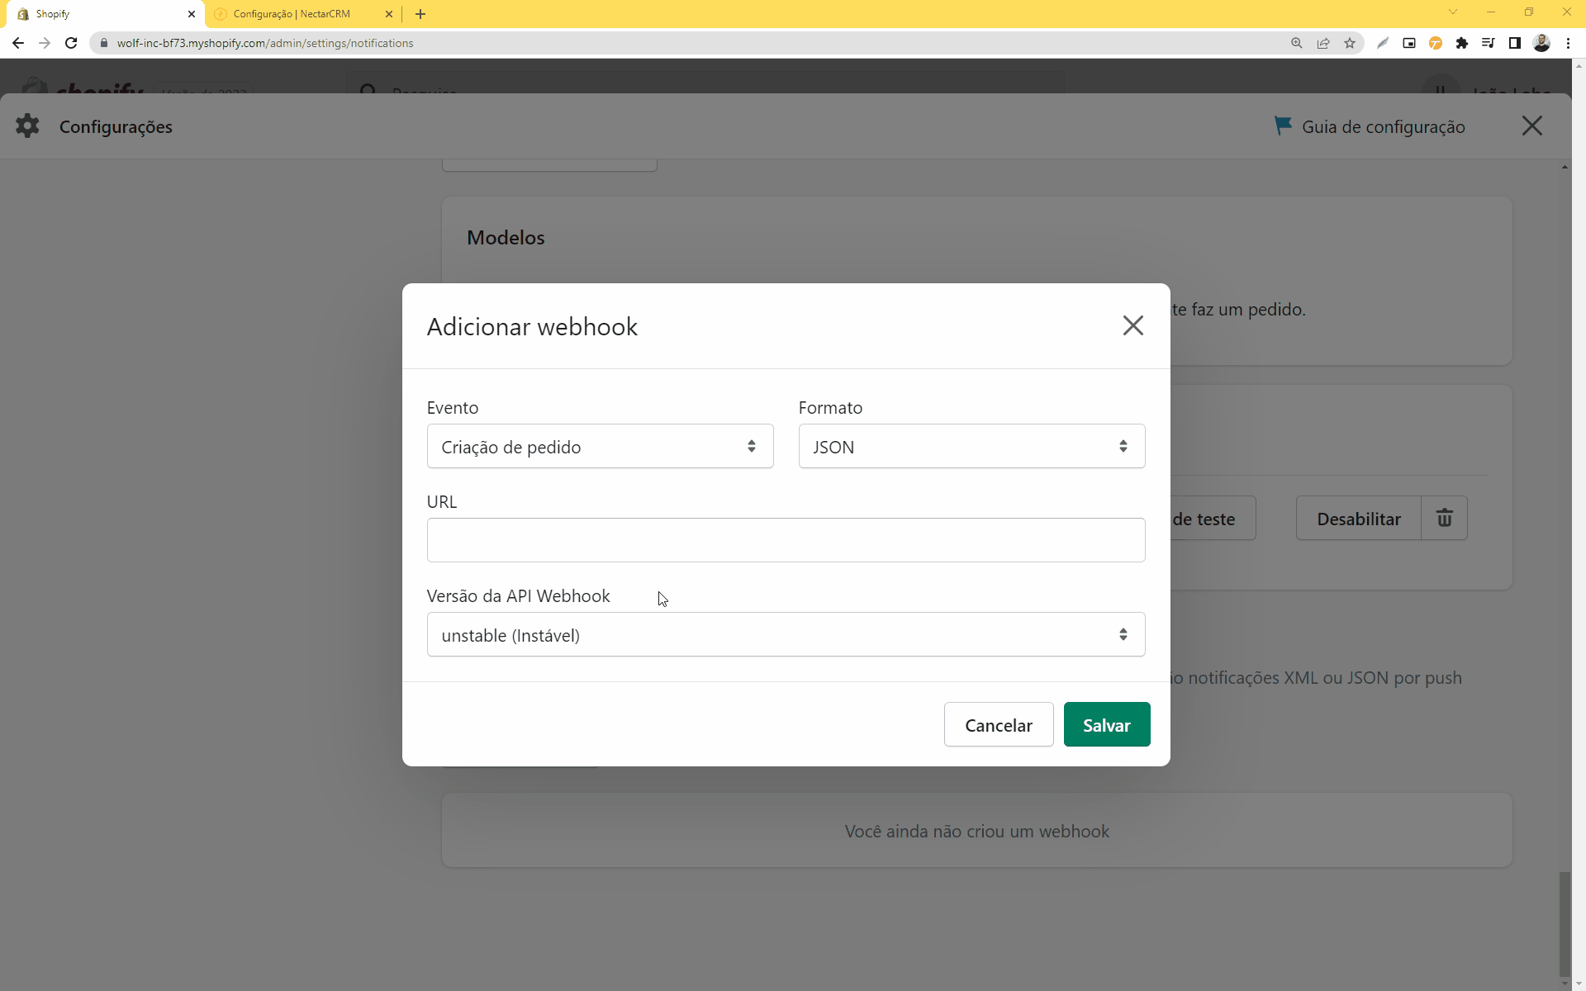
Task: Click the page vertical scrollbar thumb
Action: click(x=1565, y=923)
